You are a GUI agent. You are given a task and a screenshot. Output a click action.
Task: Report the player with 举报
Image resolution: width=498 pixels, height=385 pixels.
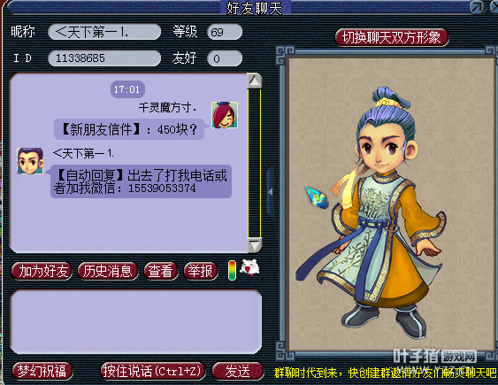(201, 271)
